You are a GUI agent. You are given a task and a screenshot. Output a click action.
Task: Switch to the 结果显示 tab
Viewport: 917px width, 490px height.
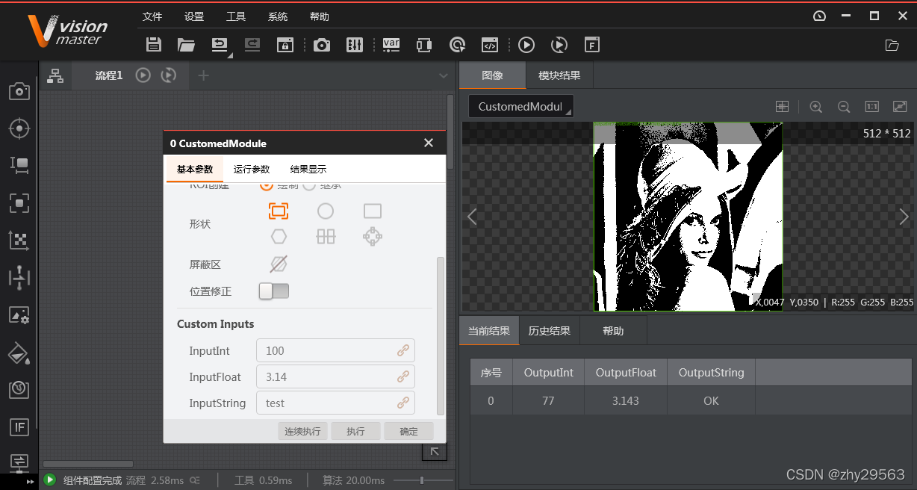[308, 170]
